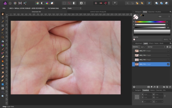The image size is (172, 108).
Task: Select the Selection Brush tool
Action: tap(3, 30)
